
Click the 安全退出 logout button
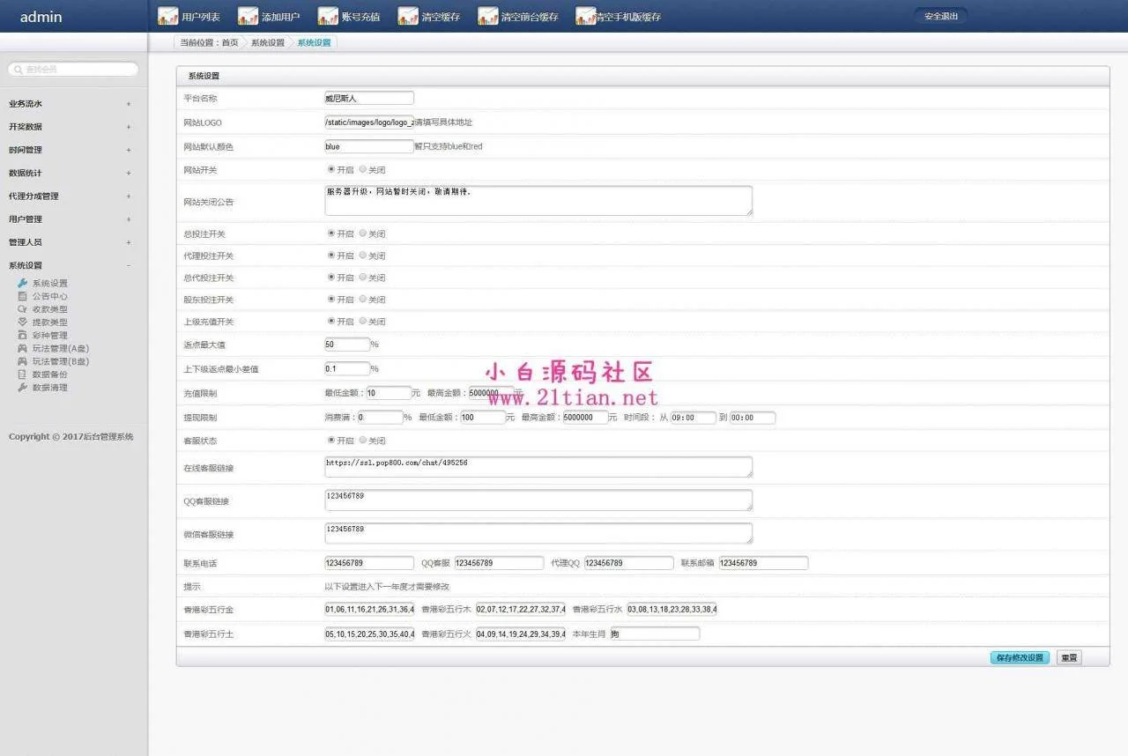940,16
